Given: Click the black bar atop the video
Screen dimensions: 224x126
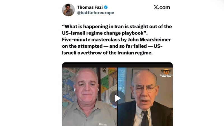Looking at the screenshot, I should click(x=117, y=65).
